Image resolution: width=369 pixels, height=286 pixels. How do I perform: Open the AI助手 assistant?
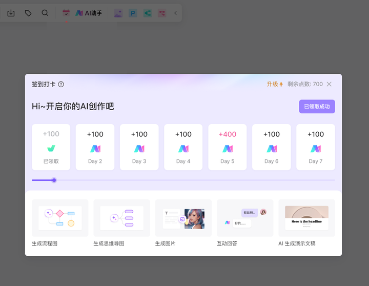coord(89,13)
